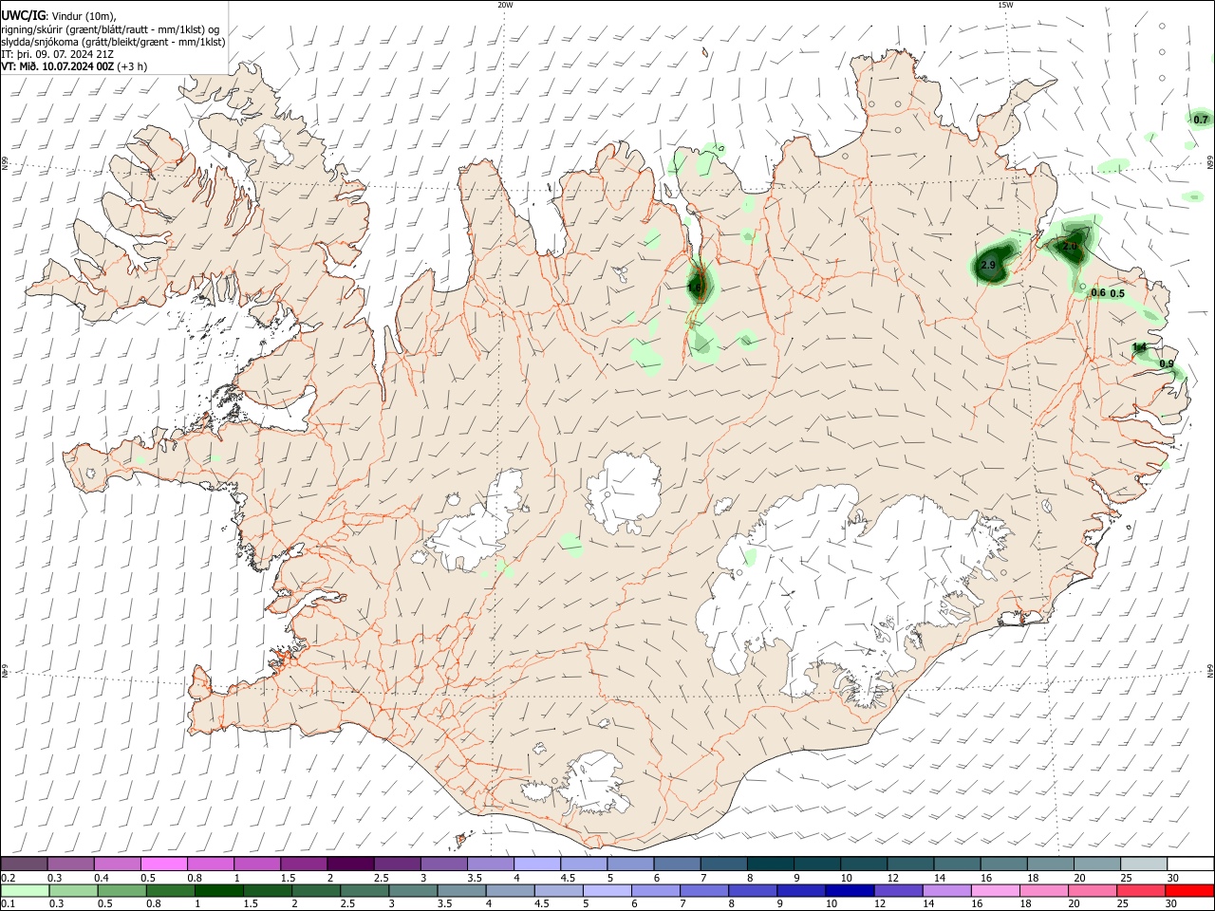Image resolution: width=1215 pixels, height=911 pixels.
Task: Select the IT: þri. 09. 07. 2024 21Z line
Action: (57, 54)
